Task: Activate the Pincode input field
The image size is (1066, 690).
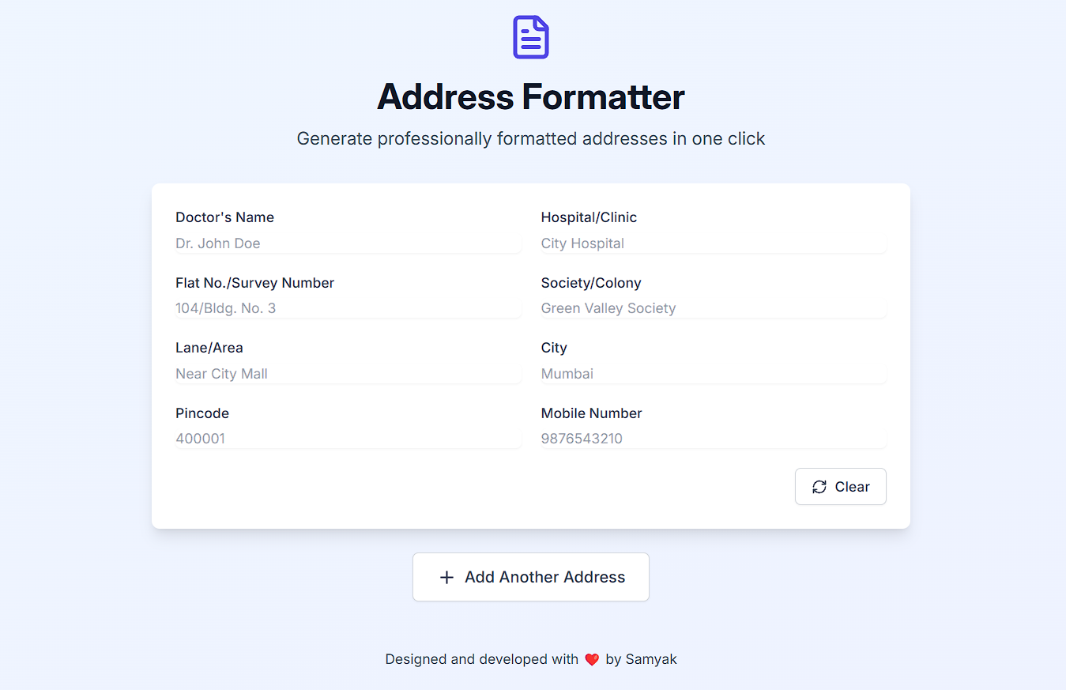Action: click(x=348, y=439)
